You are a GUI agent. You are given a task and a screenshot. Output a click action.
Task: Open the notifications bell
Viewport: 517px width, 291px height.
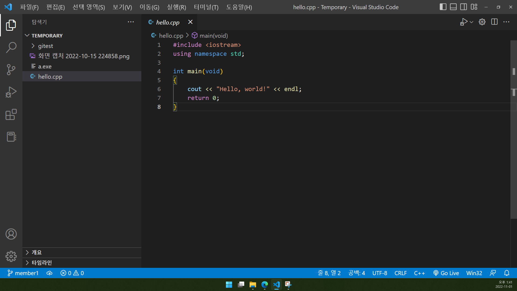507,273
